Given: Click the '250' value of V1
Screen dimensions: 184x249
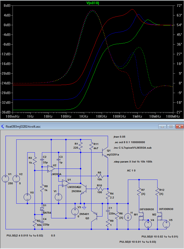Looking at the screenshot, I should tap(10, 183).
